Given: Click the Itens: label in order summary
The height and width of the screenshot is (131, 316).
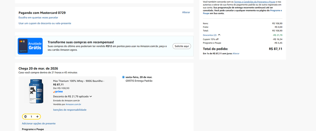Looking at the screenshot, I should 206,23.
